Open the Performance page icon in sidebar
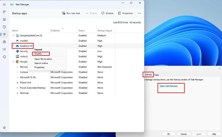The image size is (222, 137). (x=4, y=19)
